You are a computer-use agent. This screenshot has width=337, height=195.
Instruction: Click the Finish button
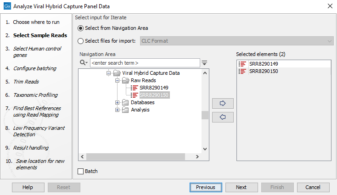277,187
